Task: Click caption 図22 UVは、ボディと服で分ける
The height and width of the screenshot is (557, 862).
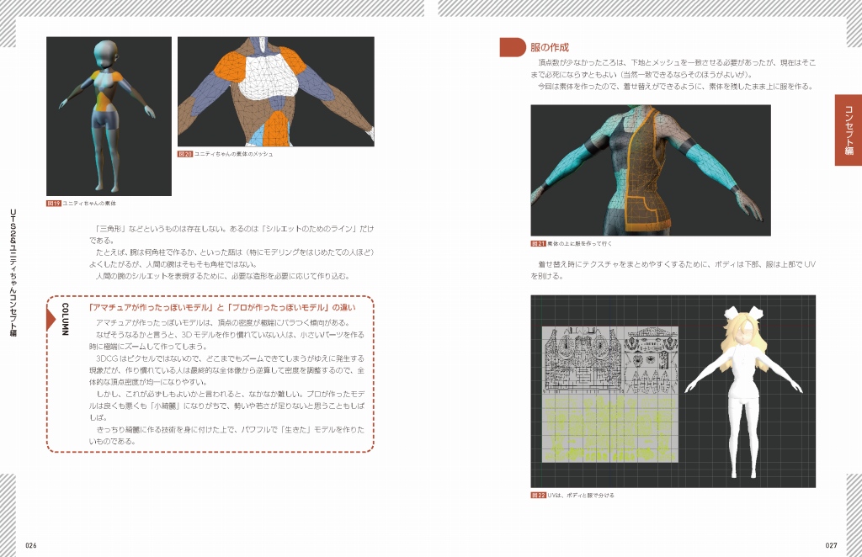Action: (x=572, y=495)
